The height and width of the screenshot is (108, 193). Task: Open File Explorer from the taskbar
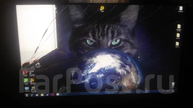click(x=42, y=95)
